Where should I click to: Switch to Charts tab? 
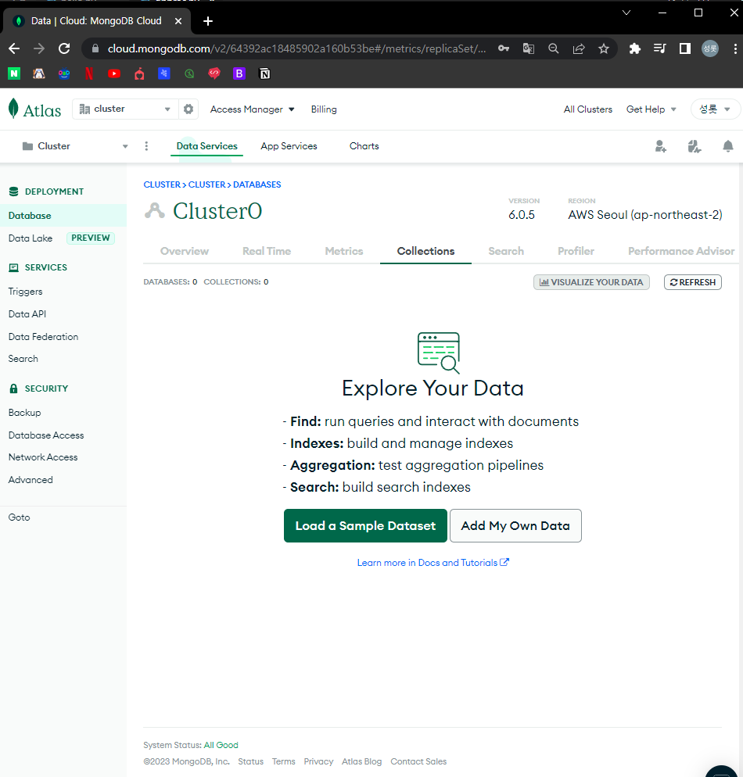(364, 146)
